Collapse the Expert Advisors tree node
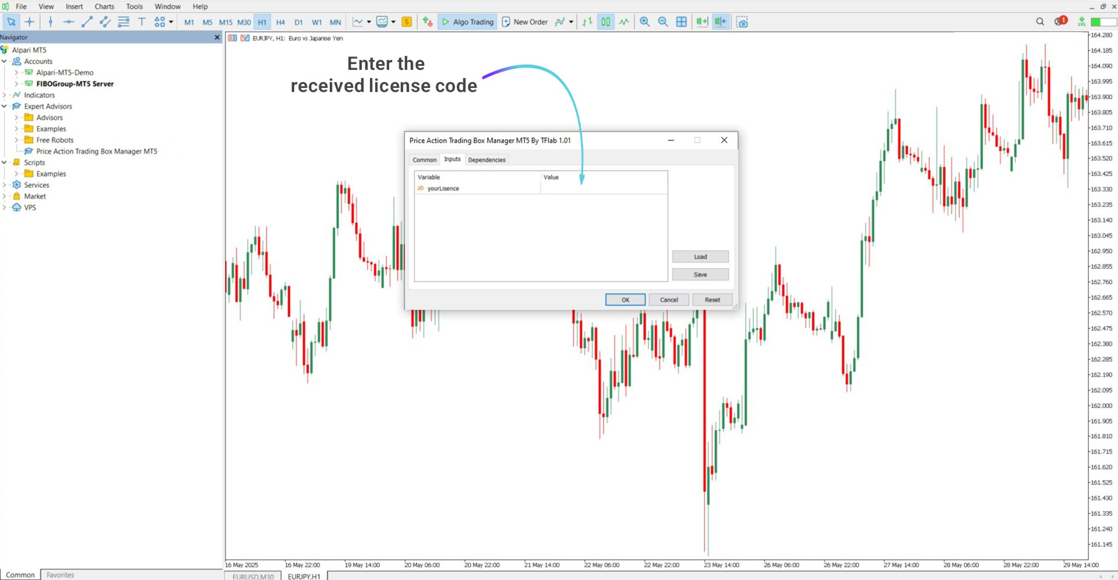The width and height of the screenshot is (1118, 580). tap(5, 106)
